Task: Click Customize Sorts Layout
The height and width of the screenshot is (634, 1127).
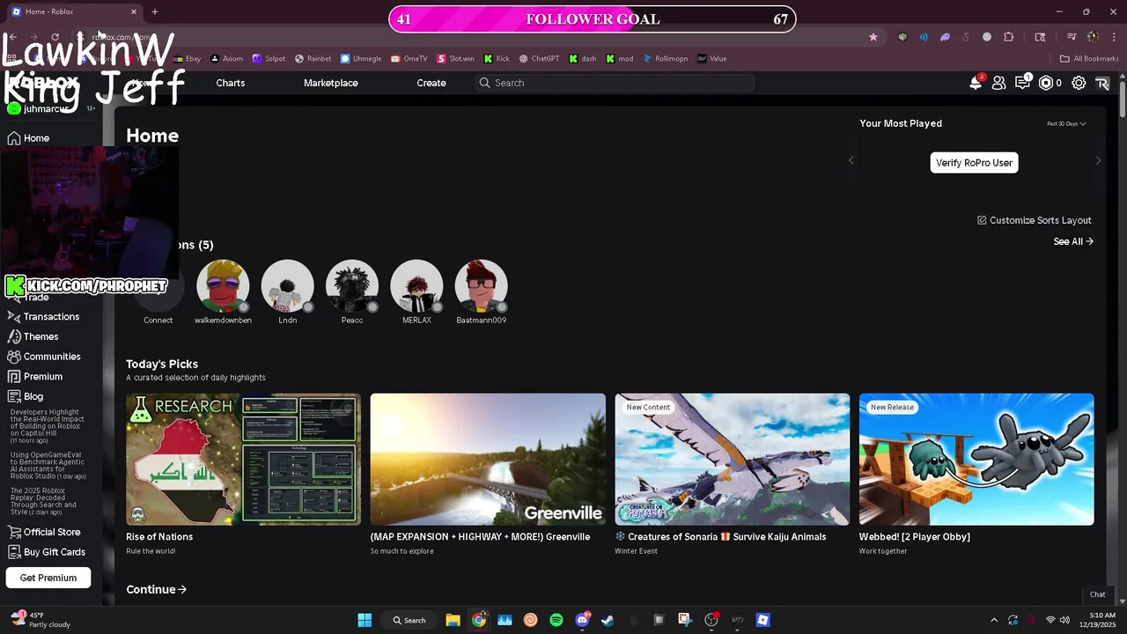Action: point(1035,220)
